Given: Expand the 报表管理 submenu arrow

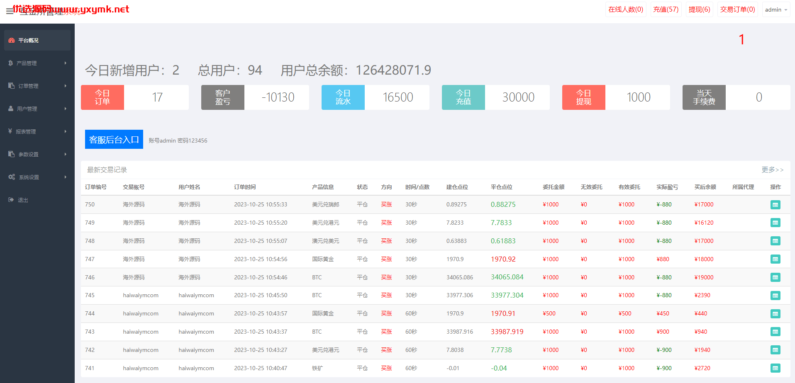Looking at the screenshot, I should point(66,131).
